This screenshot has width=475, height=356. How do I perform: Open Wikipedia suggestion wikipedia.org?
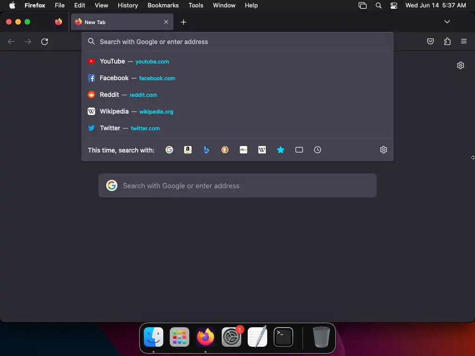(237, 111)
